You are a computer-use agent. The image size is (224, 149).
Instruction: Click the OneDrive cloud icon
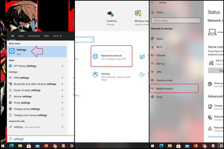tap(111, 14)
